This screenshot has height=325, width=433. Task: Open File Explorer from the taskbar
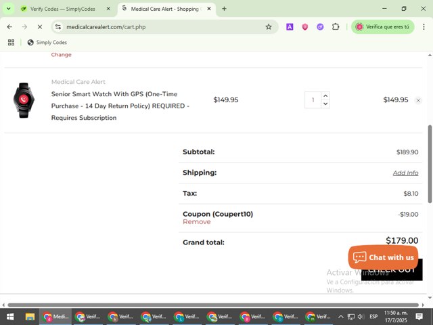tap(30, 317)
